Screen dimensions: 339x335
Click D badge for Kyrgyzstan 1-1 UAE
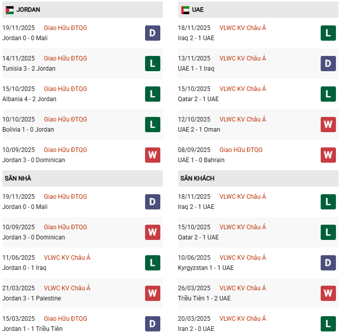coord(328,263)
